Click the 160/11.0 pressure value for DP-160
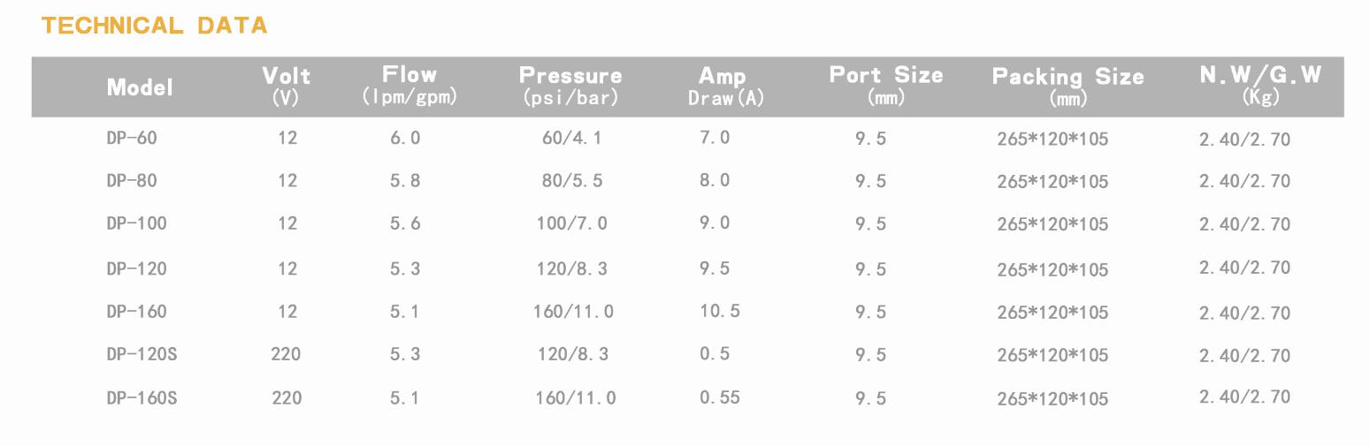The image size is (1370, 446). 574,311
